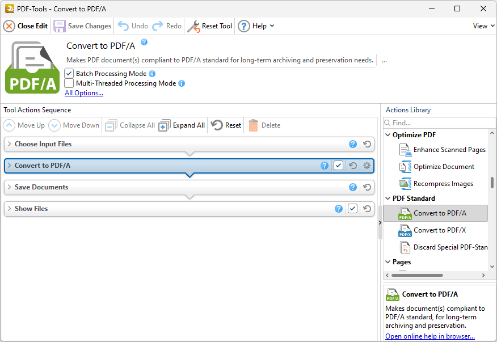Click the Actions Library vertical scrollbar thumb
497x342 pixels.
click(492, 183)
